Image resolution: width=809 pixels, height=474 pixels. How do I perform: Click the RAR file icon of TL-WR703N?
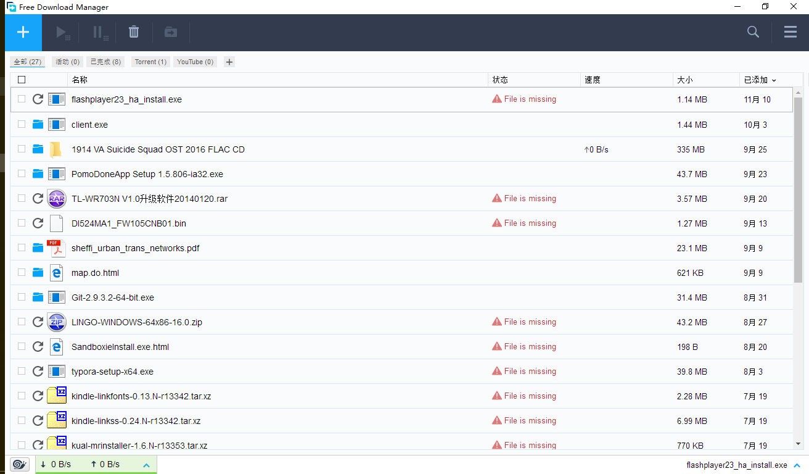[57, 199]
